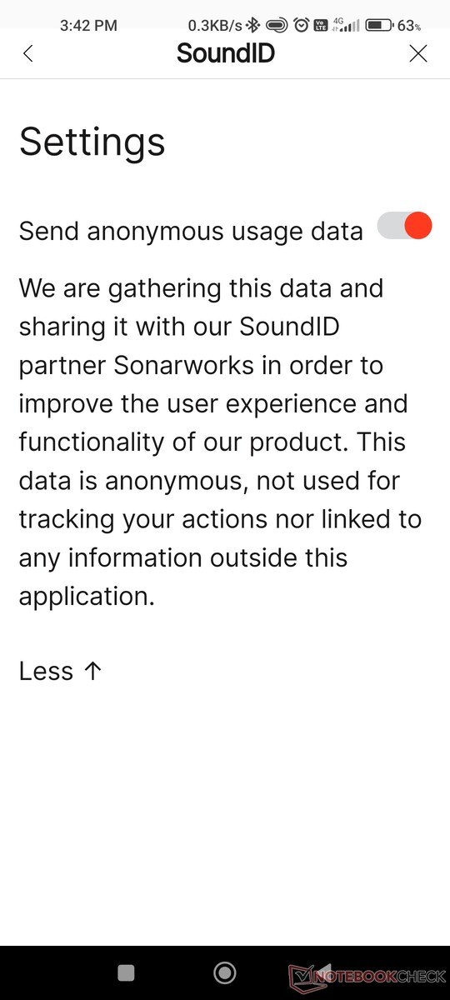Tap the VoLTE status icon
Image resolution: width=450 pixels, height=1000 pixels.
pyautogui.click(x=322, y=26)
